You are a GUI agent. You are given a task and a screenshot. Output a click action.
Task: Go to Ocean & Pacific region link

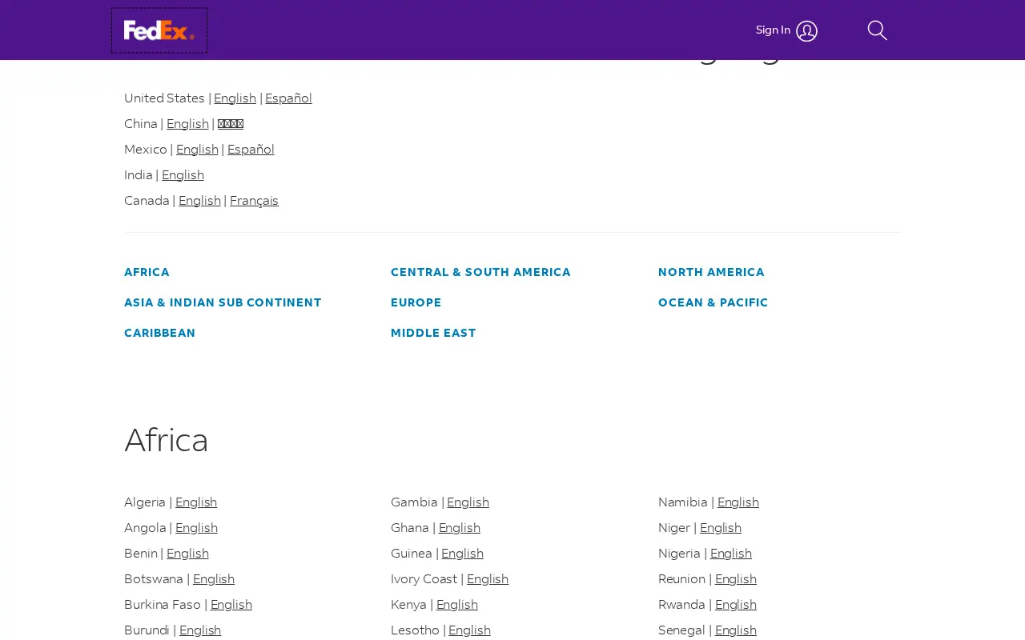(x=713, y=302)
